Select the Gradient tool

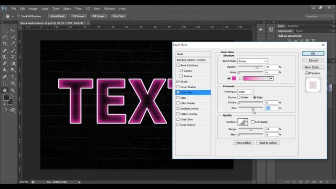(13, 64)
